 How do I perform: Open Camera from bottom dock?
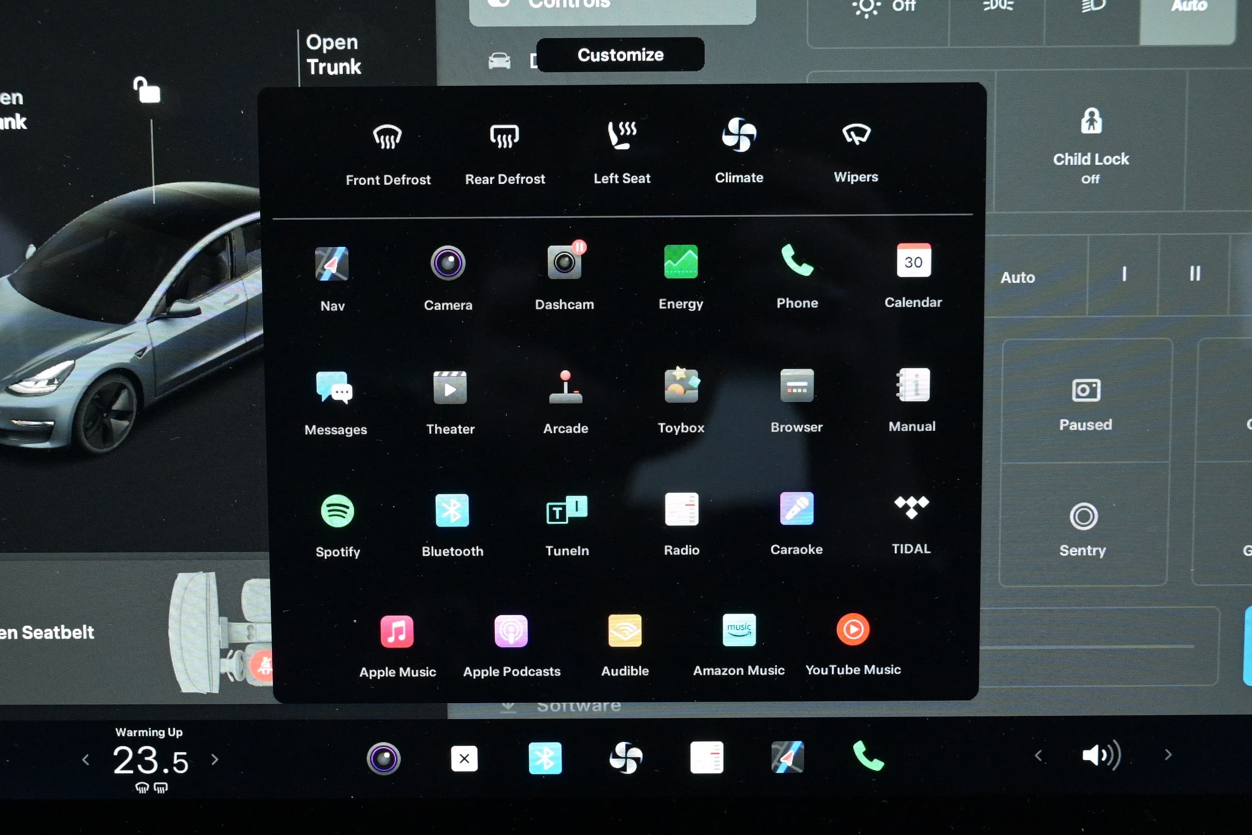[383, 758]
